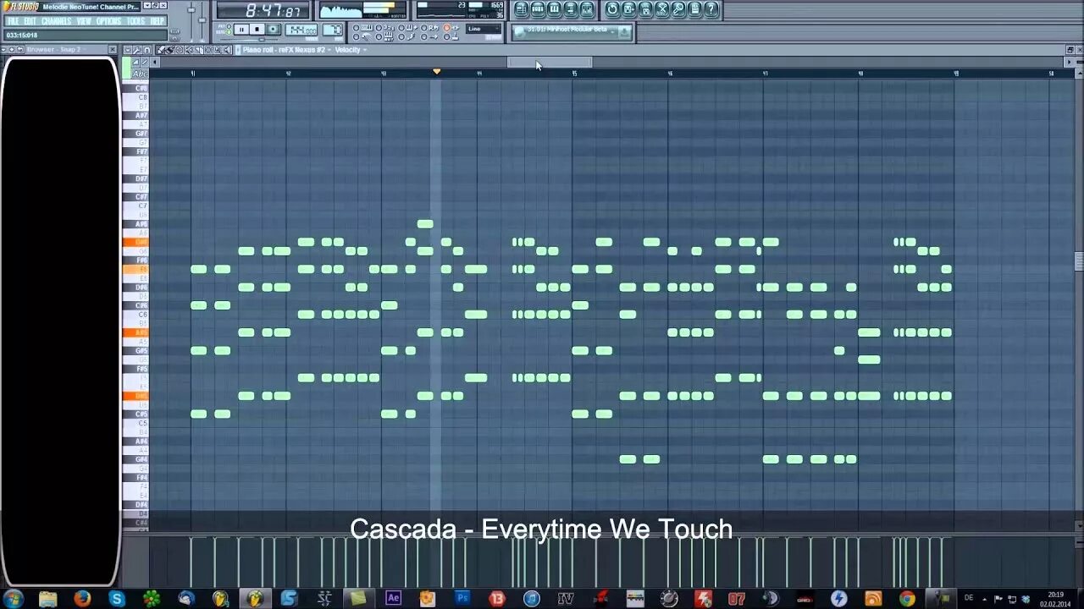Screen dimensions: 1084x609
Task: Select the slice tool in piano roll
Action: 199,50
